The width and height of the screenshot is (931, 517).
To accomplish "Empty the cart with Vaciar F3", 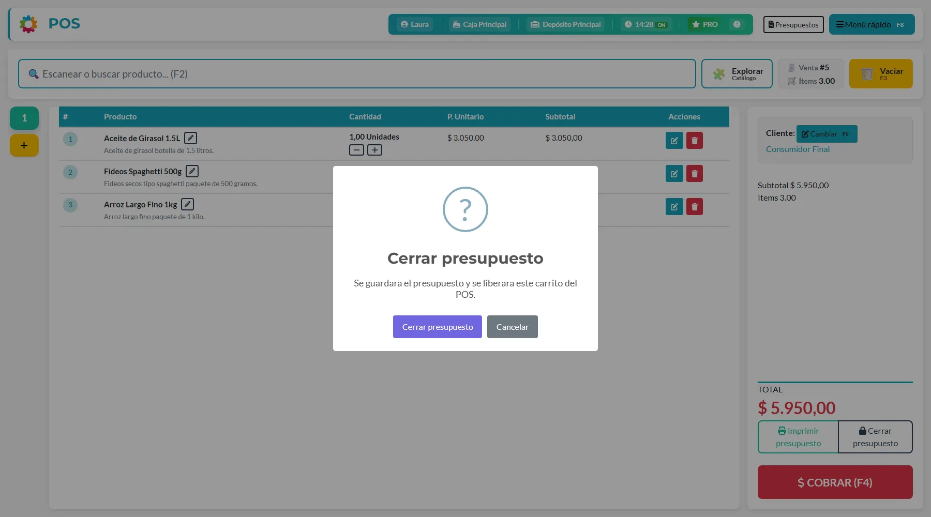I will [881, 74].
